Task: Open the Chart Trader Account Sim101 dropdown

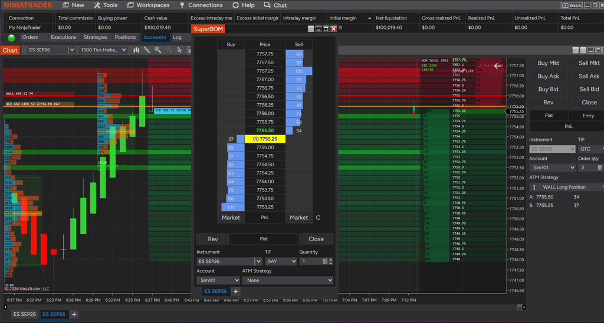Action: [x=552, y=168]
